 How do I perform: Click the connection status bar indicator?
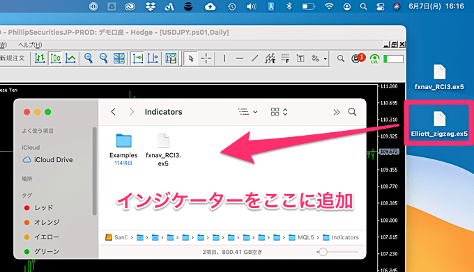coord(393,59)
